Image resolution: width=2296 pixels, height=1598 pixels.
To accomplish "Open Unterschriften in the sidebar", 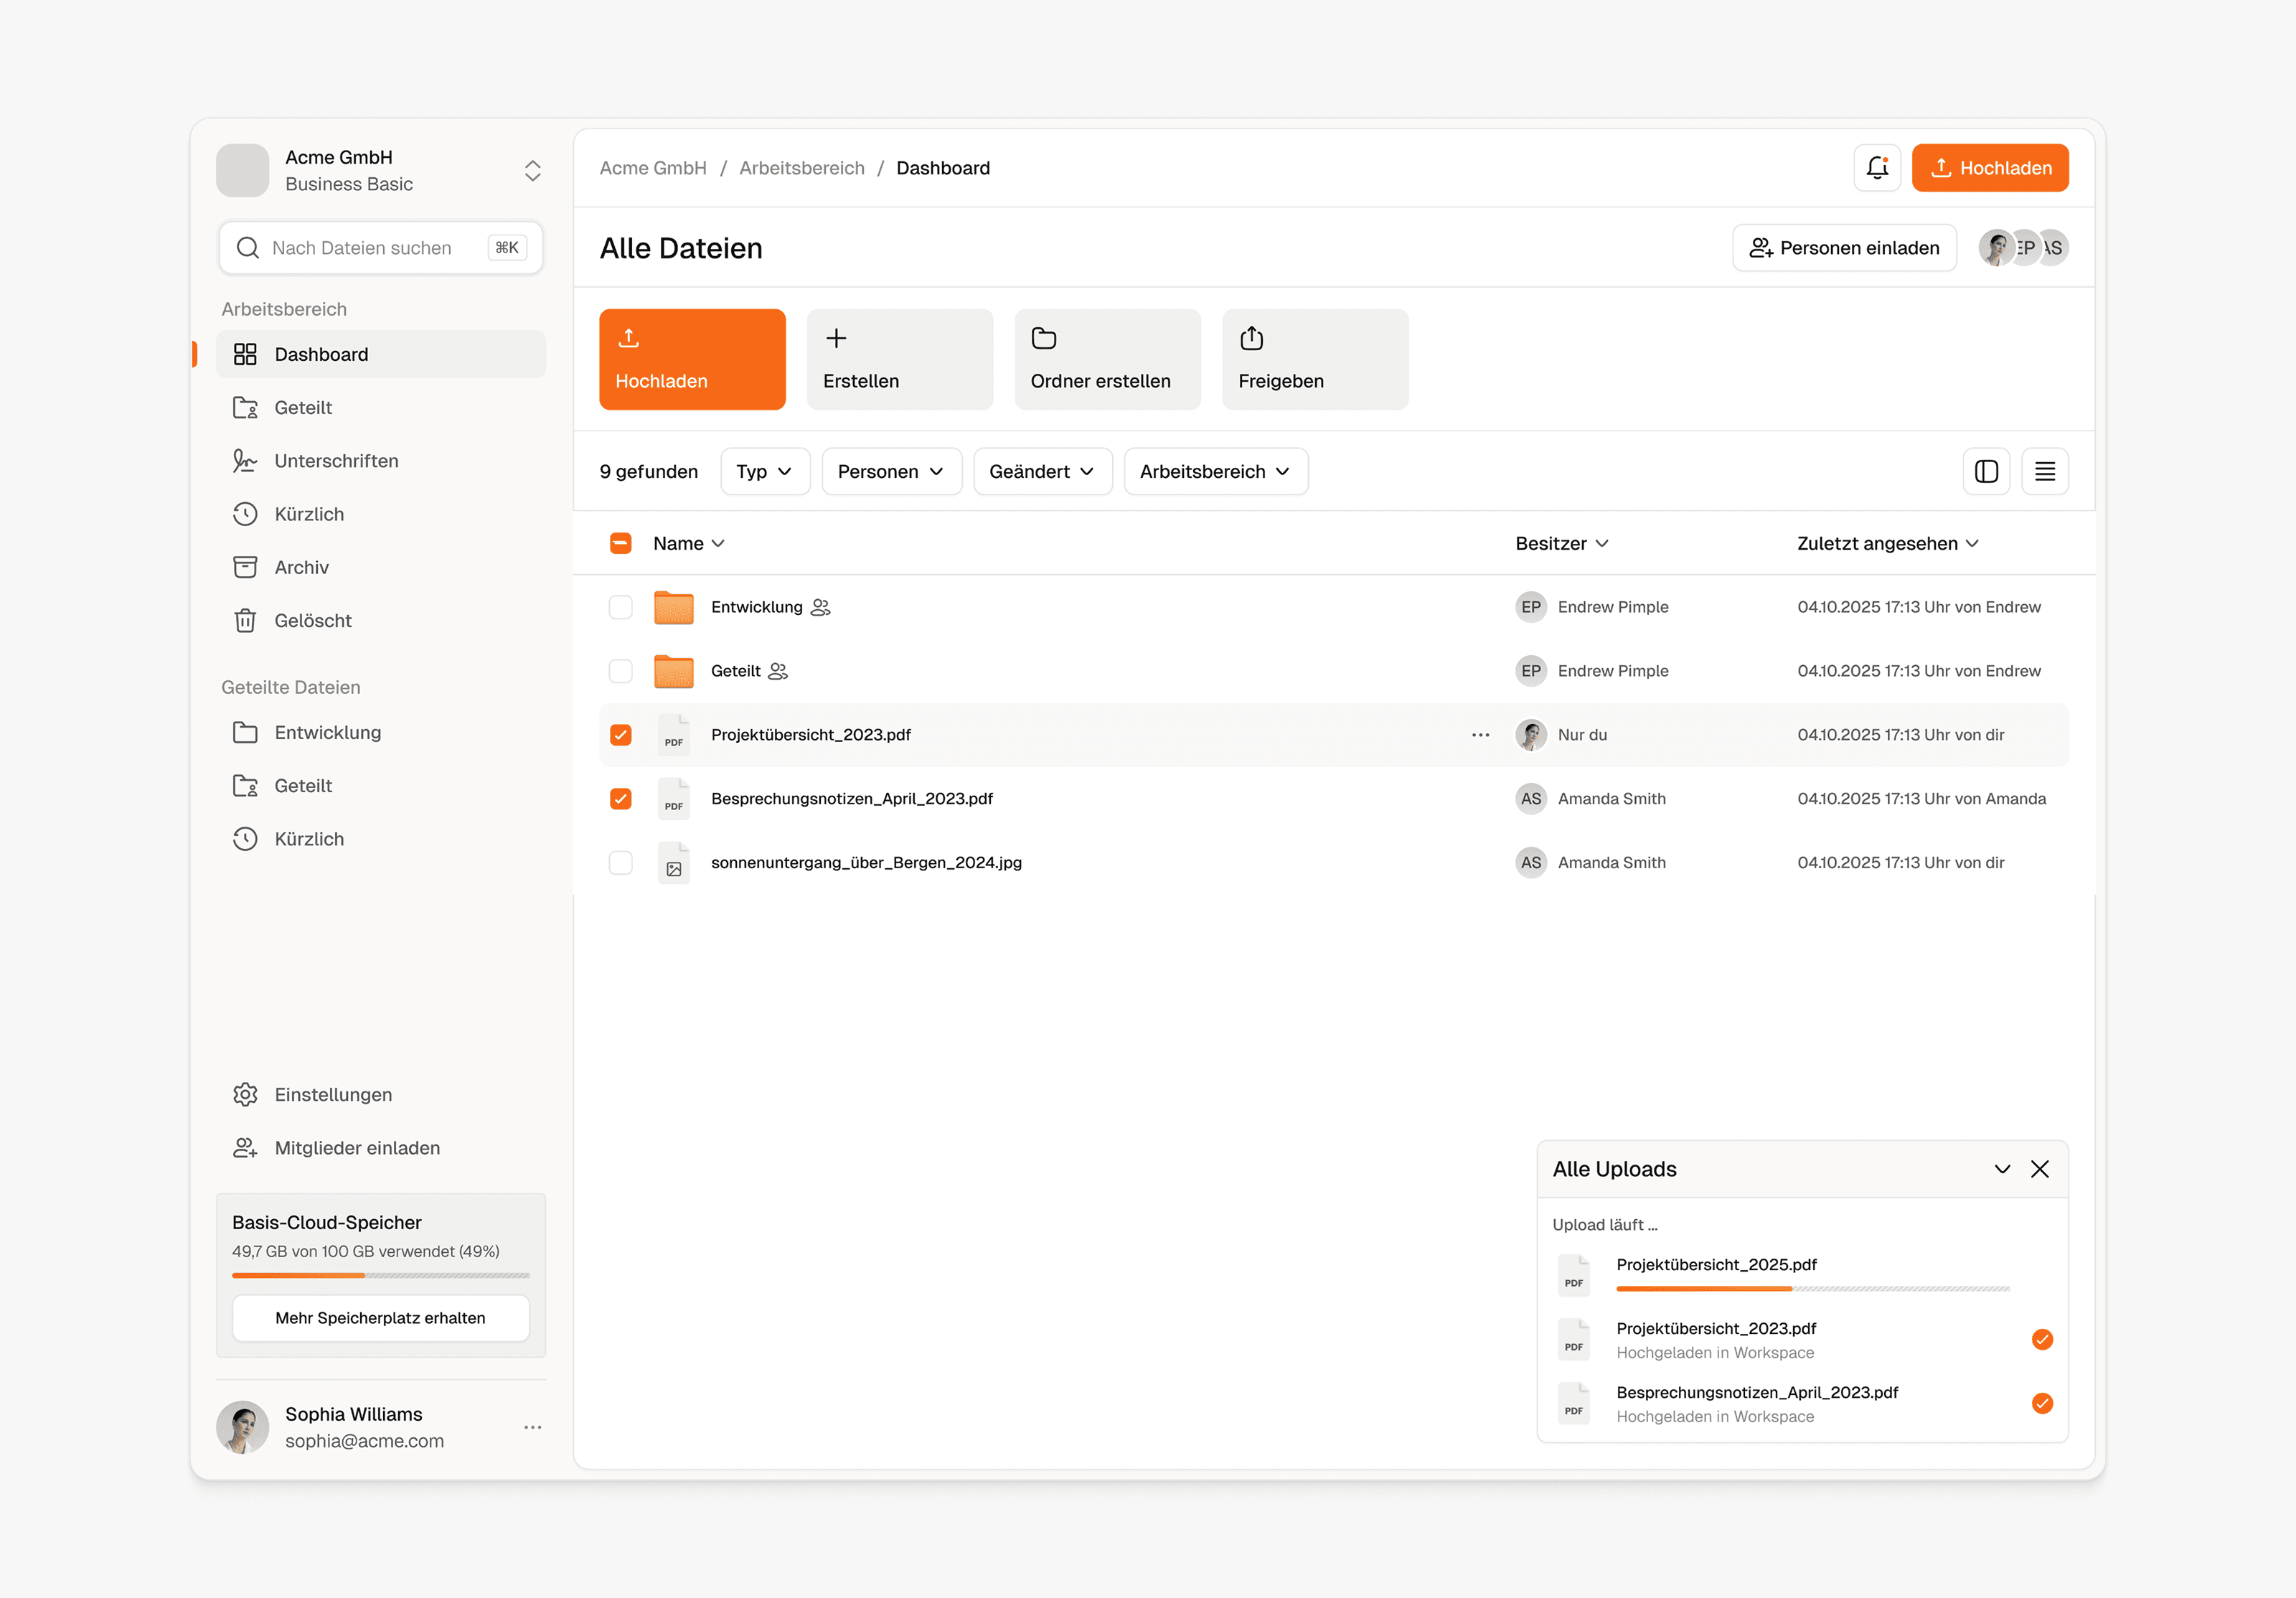I will click(x=336, y=461).
